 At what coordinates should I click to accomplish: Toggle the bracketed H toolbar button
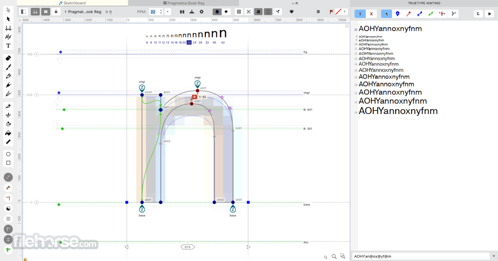[268, 12]
